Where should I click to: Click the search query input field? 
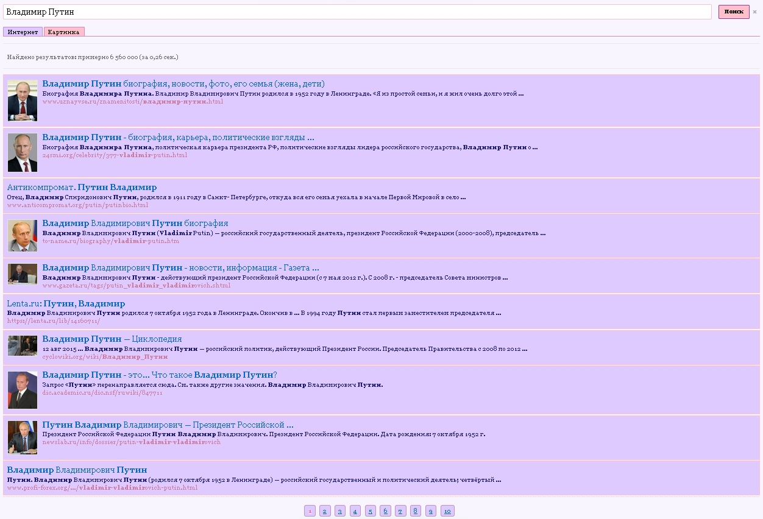357,12
